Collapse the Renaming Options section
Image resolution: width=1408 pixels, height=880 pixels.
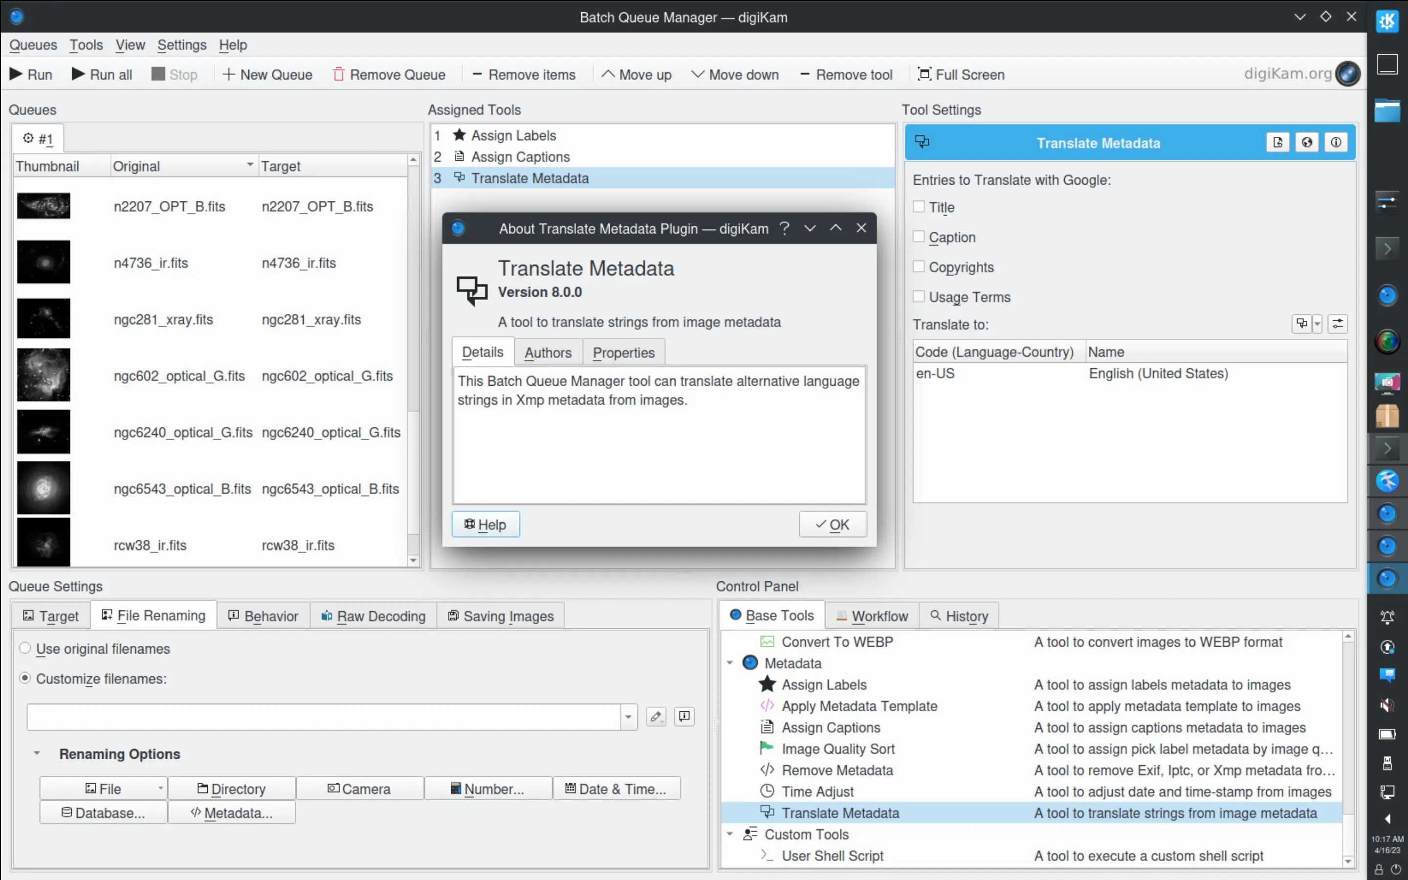point(37,753)
